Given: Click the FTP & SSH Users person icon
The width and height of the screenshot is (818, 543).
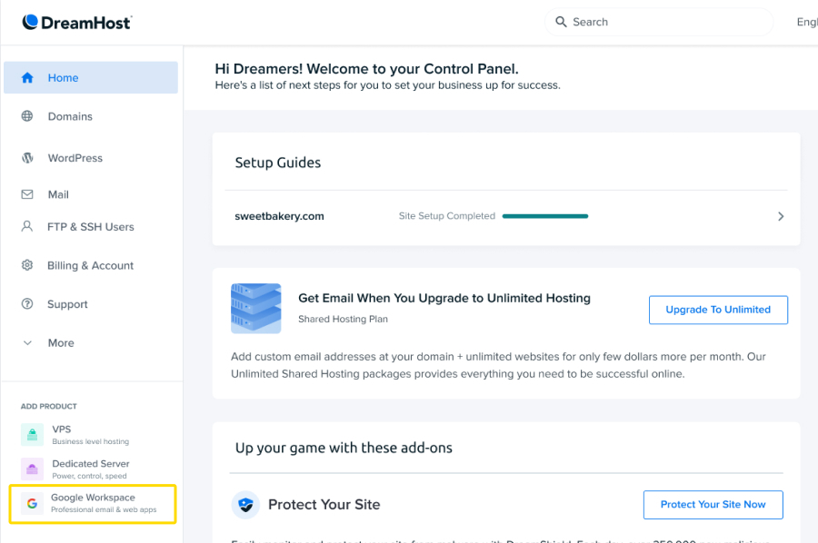Looking at the screenshot, I should point(27,227).
